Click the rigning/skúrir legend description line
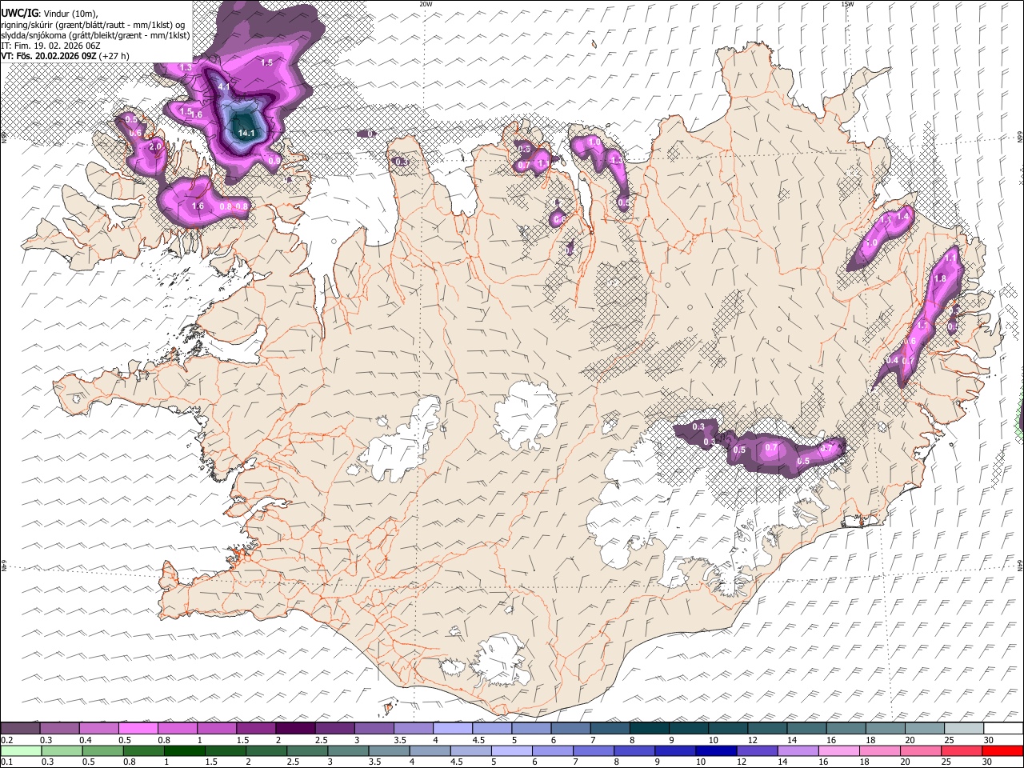Viewport: 1024px width, 768px height. click(94, 24)
